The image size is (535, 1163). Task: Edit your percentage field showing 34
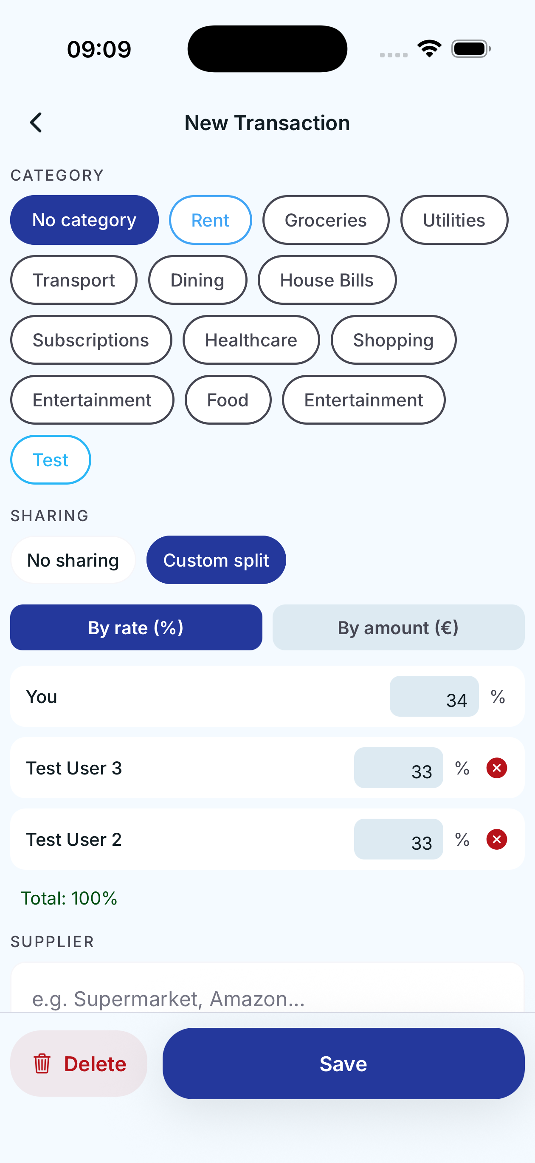[x=434, y=697]
